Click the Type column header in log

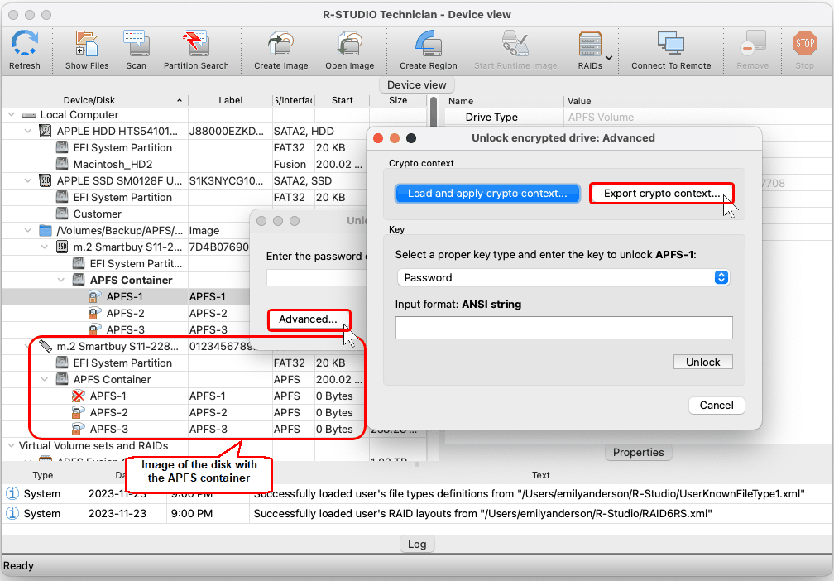[x=42, y=475]
